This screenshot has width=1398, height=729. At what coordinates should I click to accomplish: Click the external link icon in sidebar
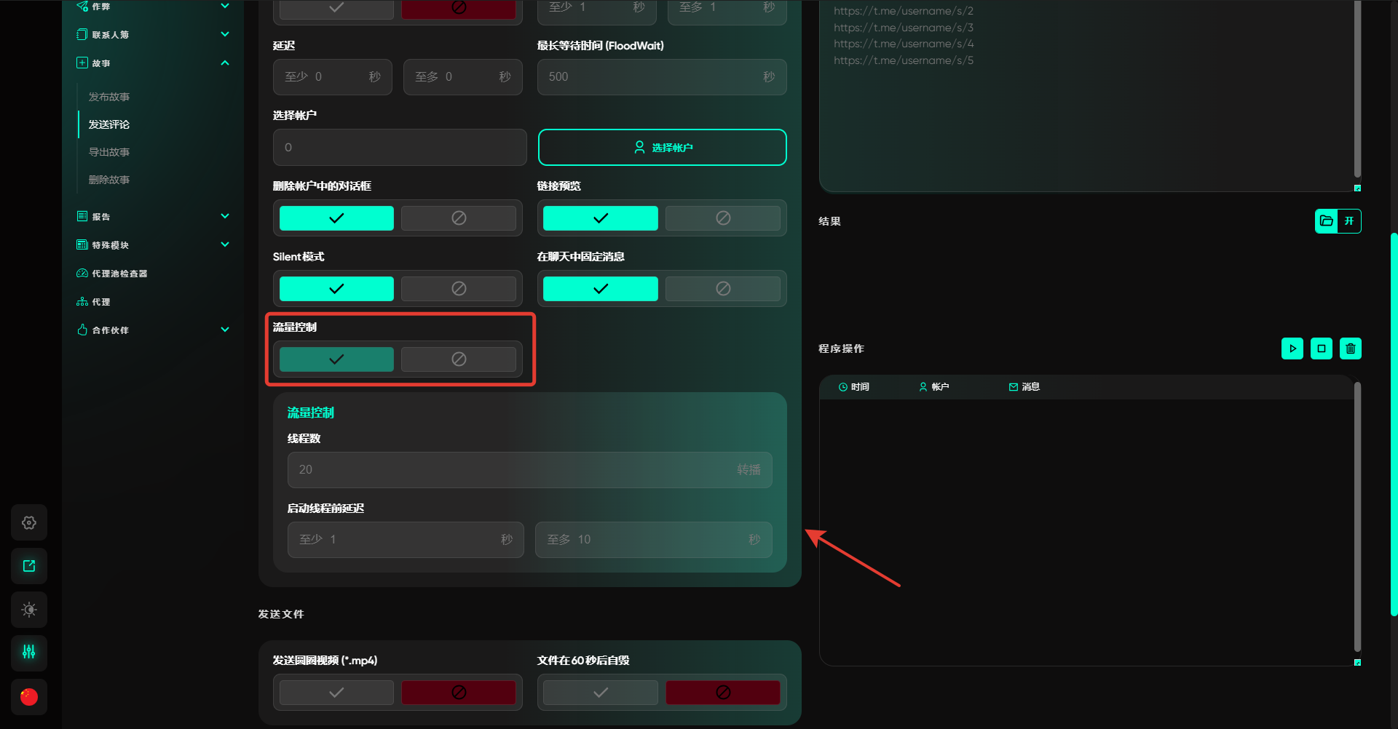point(29,566)
